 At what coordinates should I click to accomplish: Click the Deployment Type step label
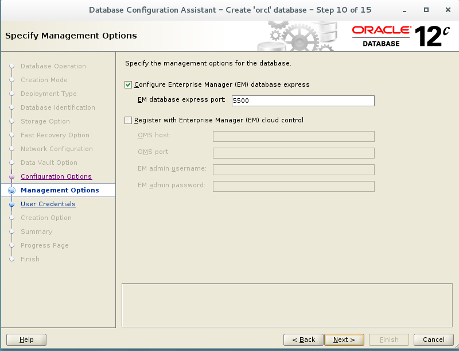tap(49, 94)
